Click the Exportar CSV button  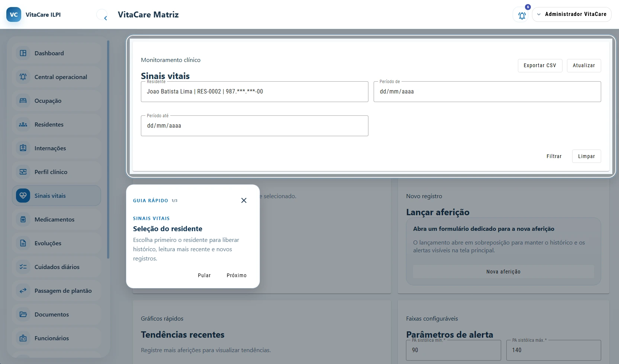pyautogui.click(x=540, y=65)
